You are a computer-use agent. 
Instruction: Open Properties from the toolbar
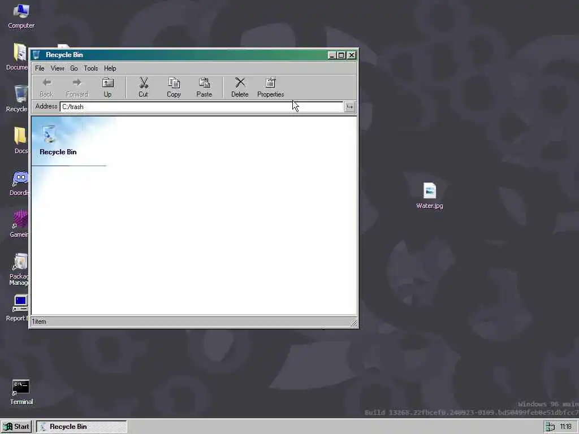pos(271,88)
